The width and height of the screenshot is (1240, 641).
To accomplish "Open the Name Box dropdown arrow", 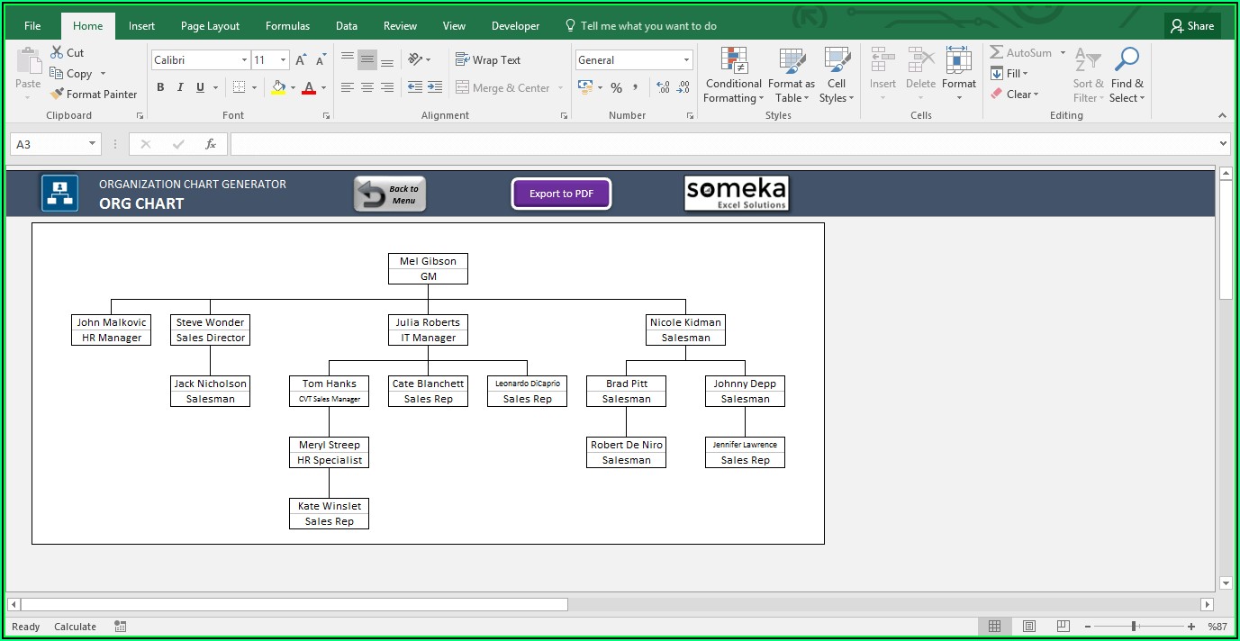I will click(x=93, y=144).
